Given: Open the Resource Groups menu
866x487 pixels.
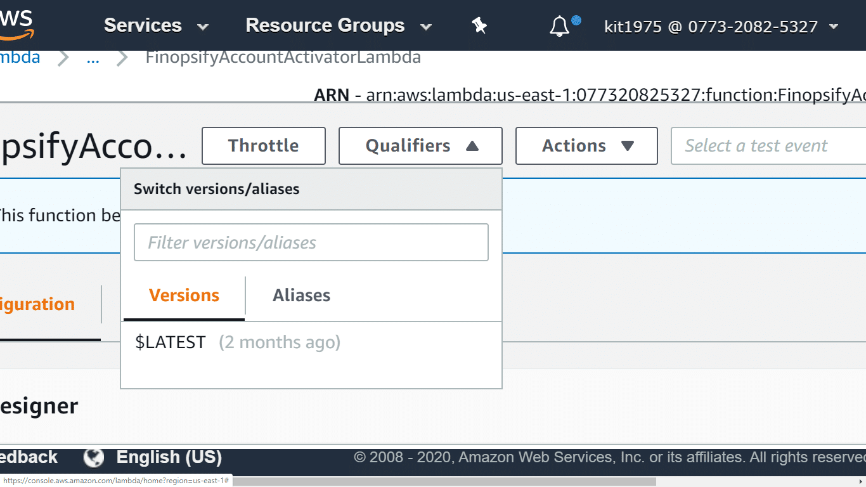Looking at the screenshot, I should 325,25.
